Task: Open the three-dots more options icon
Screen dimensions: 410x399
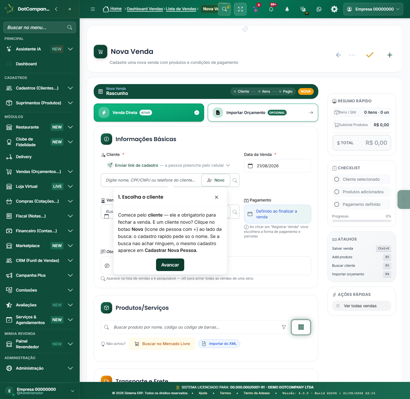Action: coord(352,55)
